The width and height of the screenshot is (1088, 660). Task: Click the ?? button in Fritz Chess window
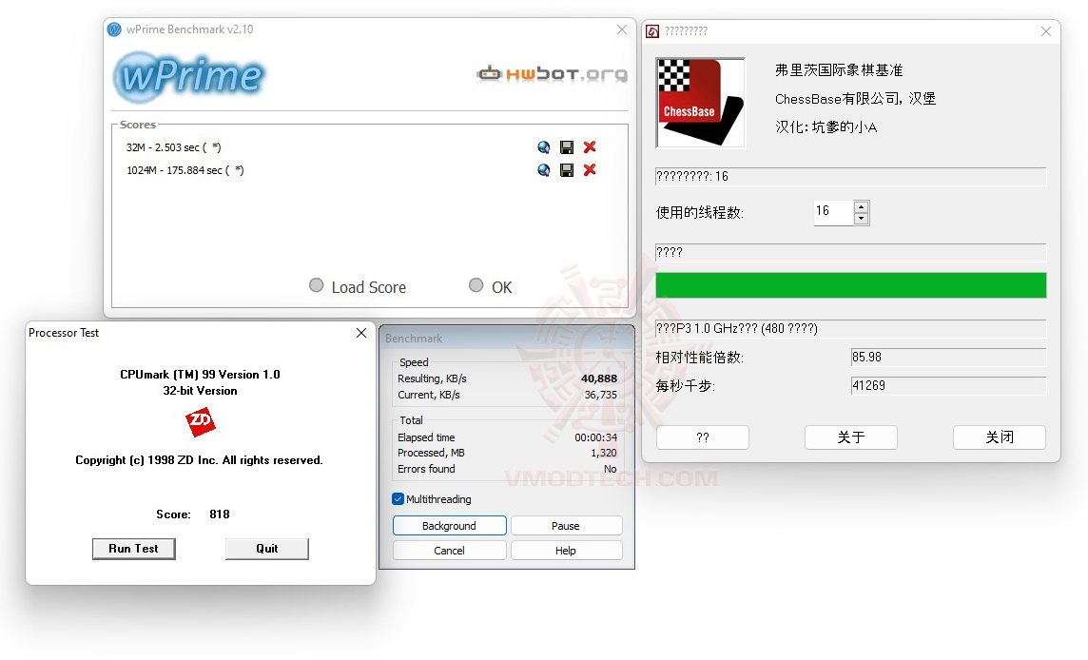tap(703, 437)
